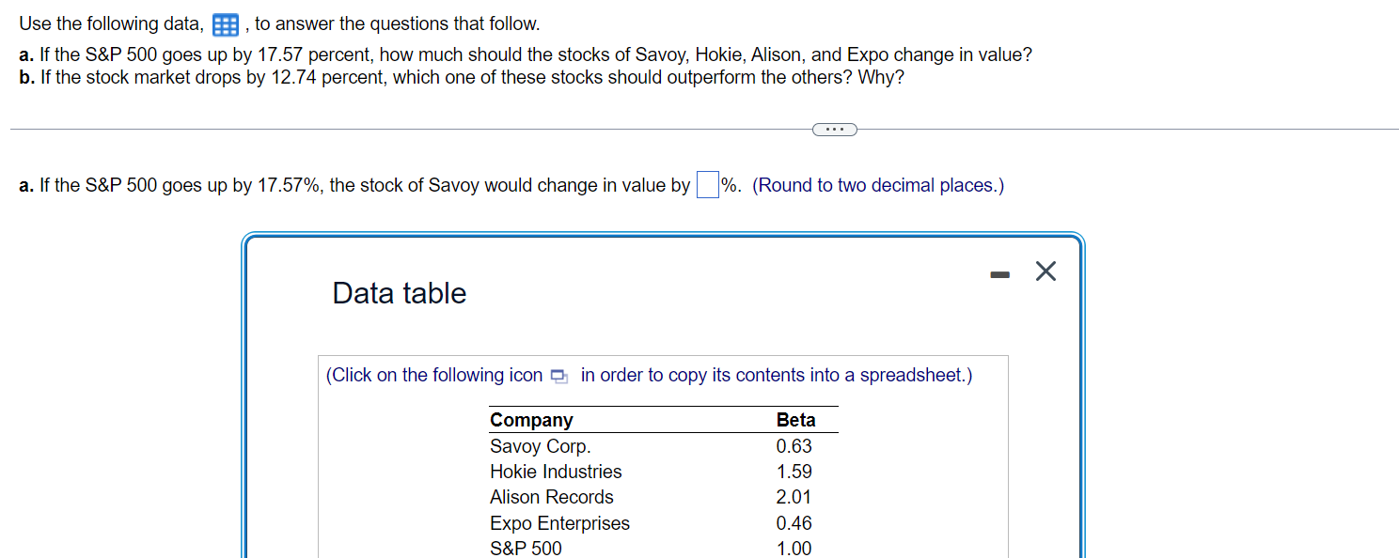Click the Hokie Industries row label
Screen dimensions: 1399x558
pyautogui.click(x=556, y=472)
